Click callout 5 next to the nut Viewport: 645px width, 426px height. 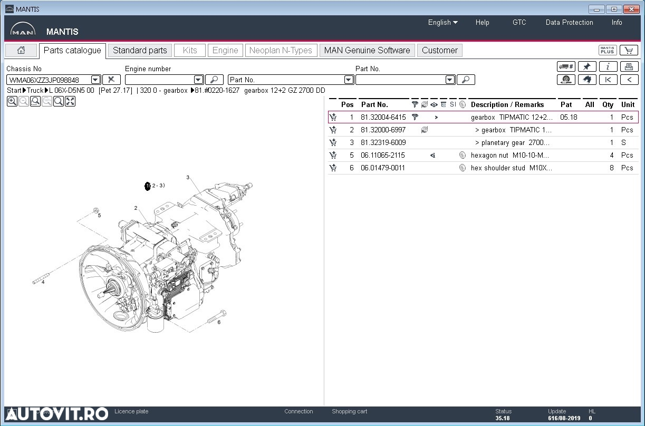click(99, 215)
